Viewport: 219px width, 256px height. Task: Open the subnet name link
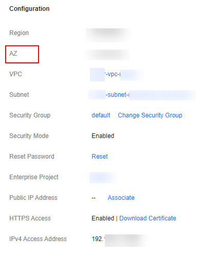click(x=142, y=95)
